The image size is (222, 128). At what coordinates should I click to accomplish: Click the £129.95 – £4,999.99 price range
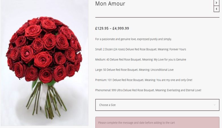[112, 28]
